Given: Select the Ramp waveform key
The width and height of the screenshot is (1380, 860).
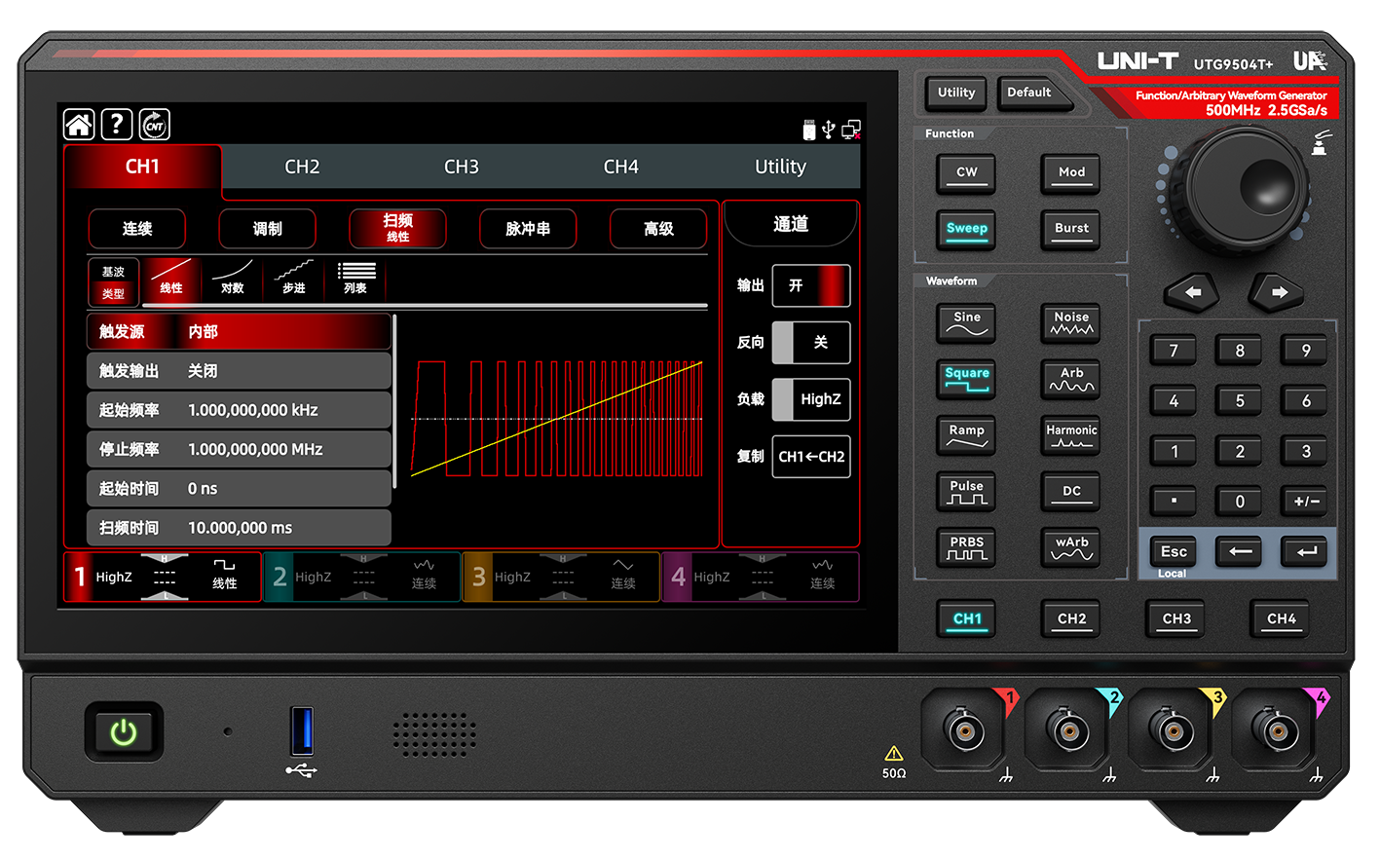Looking at the screenshot, I should pyautogui.click(x=966, y=436).
